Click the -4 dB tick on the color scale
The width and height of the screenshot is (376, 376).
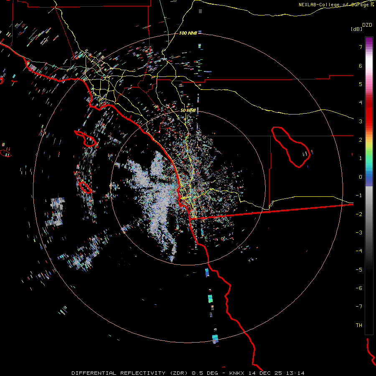(x=359, y=251)
